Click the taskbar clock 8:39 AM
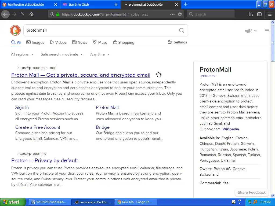Viewport: 275px width, 206px height. (265, 202)
